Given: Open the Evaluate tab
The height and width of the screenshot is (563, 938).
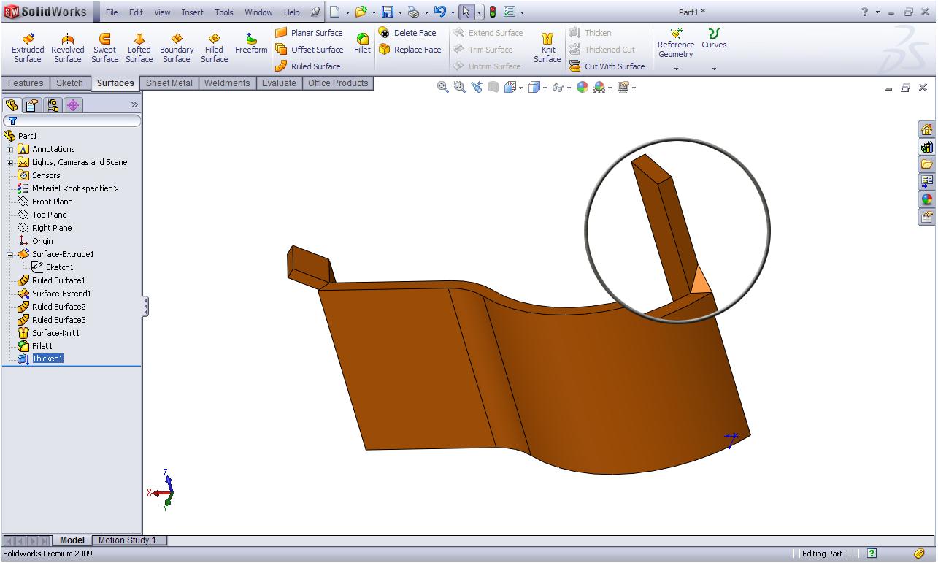Looking at the screenshot, I should 279,83.
